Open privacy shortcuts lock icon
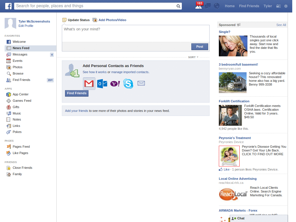This screenshot has width=296, height=222. [278, 6]
